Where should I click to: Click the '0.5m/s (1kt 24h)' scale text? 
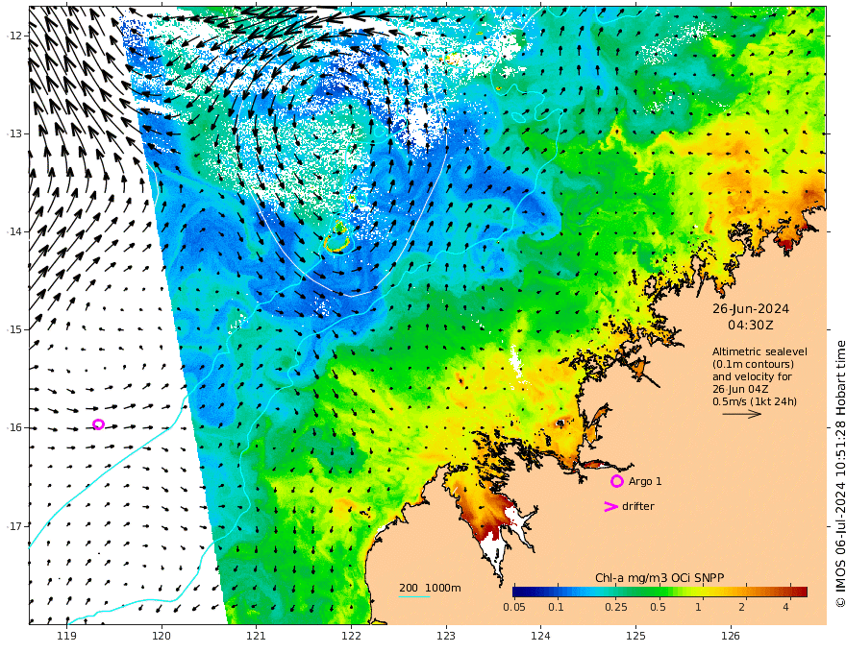point(755,401)
